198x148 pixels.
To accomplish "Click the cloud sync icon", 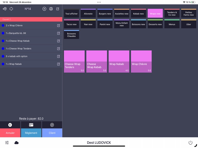I will coord(17,142).
